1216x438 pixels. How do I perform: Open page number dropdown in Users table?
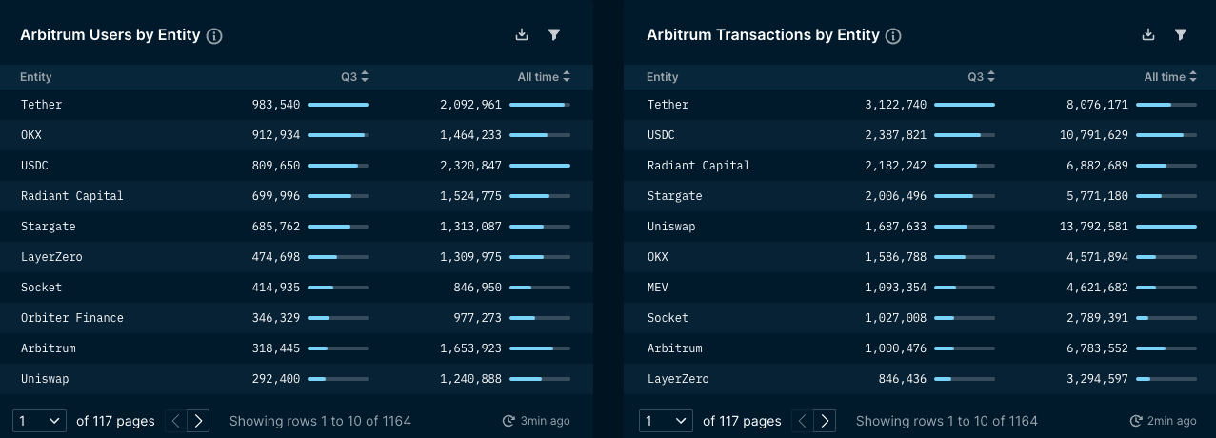pos(39,420)
